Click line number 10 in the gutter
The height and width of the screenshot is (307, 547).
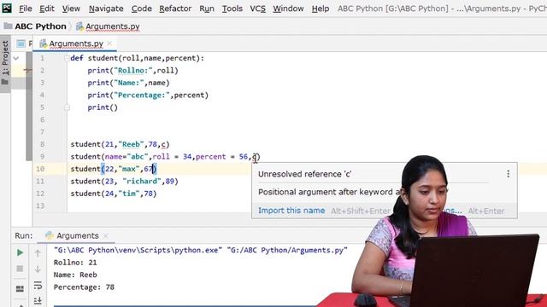tap(40, 169)
